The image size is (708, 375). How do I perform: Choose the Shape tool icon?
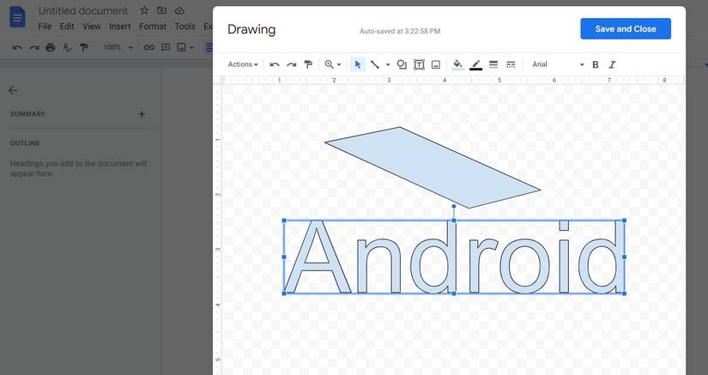click(402, 64)
